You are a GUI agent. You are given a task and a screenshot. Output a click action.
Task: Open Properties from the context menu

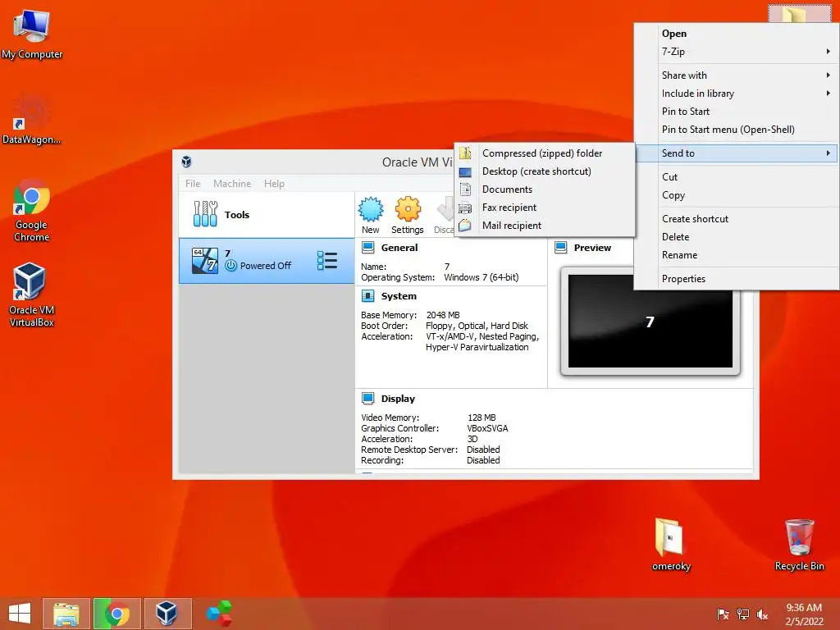pos(736,279)
